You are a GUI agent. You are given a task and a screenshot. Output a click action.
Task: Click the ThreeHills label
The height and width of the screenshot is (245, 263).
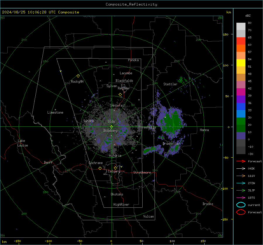(x=147, y=127)
